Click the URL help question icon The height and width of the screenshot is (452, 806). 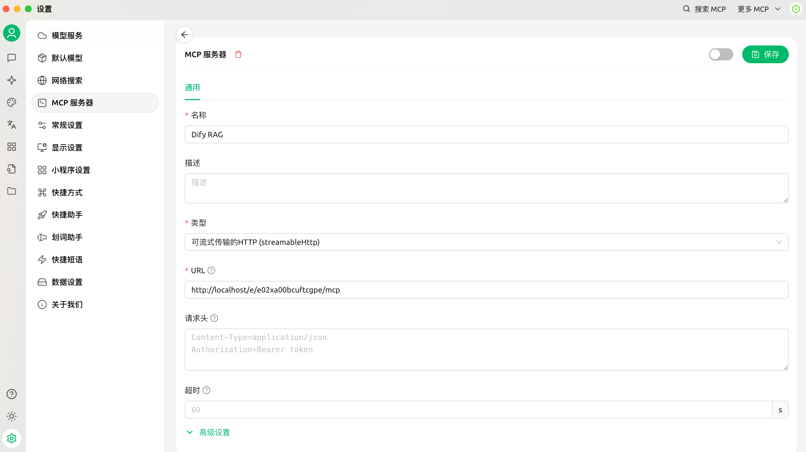pyautogui.click(x=211, y=270)
